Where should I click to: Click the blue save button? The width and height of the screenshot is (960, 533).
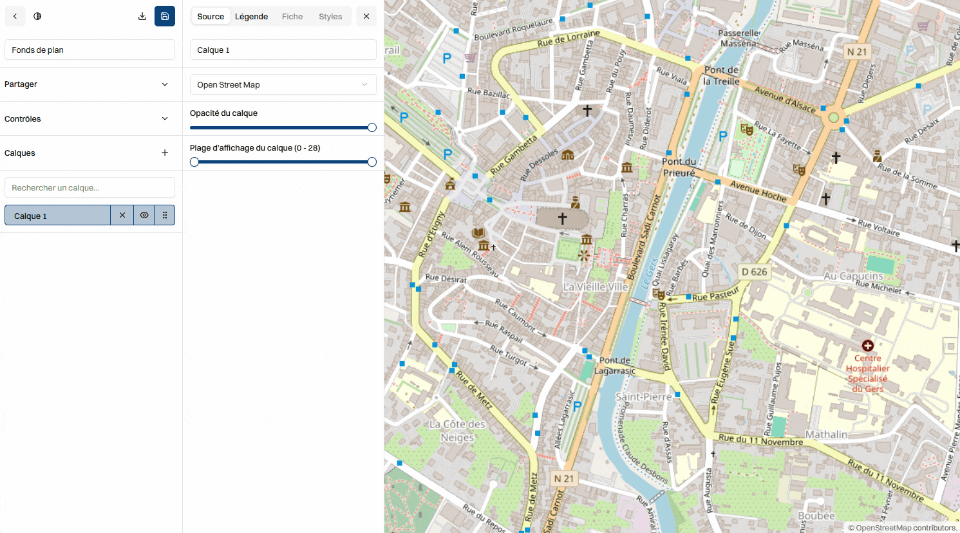coord(165,16)
